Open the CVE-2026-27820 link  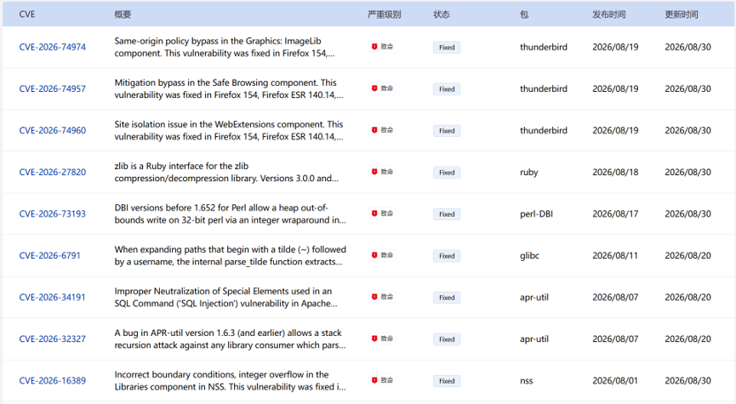click(x=52, y=172)
